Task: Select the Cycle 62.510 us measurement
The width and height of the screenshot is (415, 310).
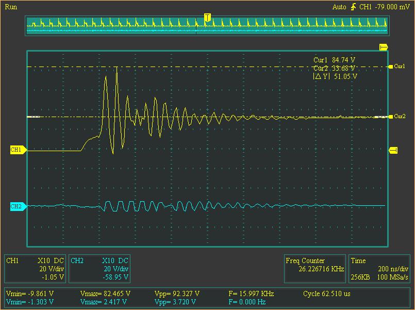Action: click(x=327, y=293)
